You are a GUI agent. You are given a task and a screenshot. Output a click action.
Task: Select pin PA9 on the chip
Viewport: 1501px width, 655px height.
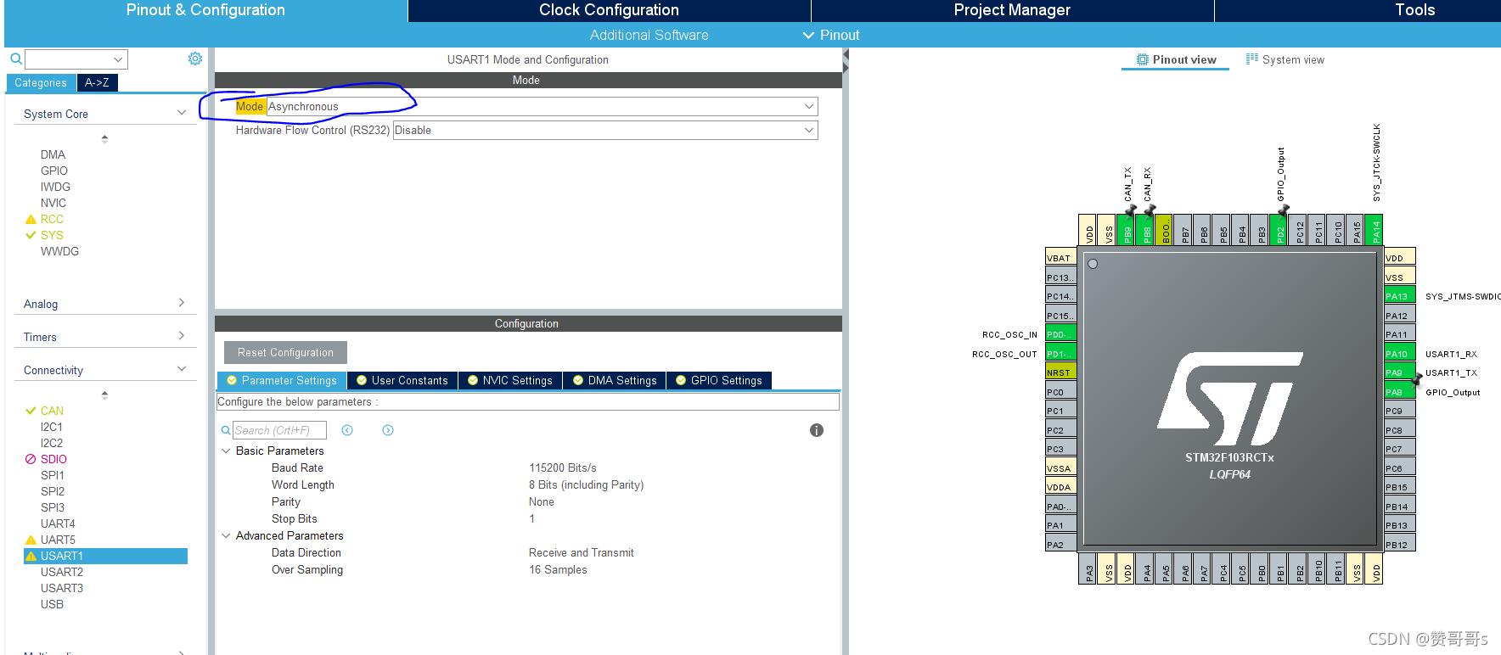pos(1400,372)
